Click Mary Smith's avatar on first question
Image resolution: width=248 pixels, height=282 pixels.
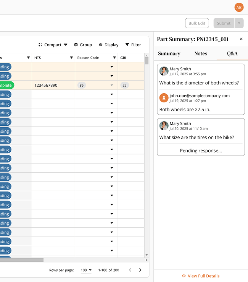[x=164, y=71]
